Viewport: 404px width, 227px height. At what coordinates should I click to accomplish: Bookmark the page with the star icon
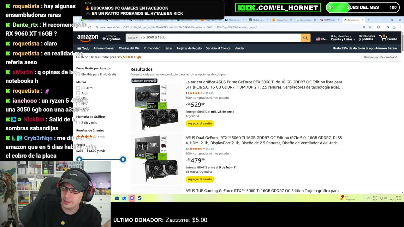[x=370, y=27]
